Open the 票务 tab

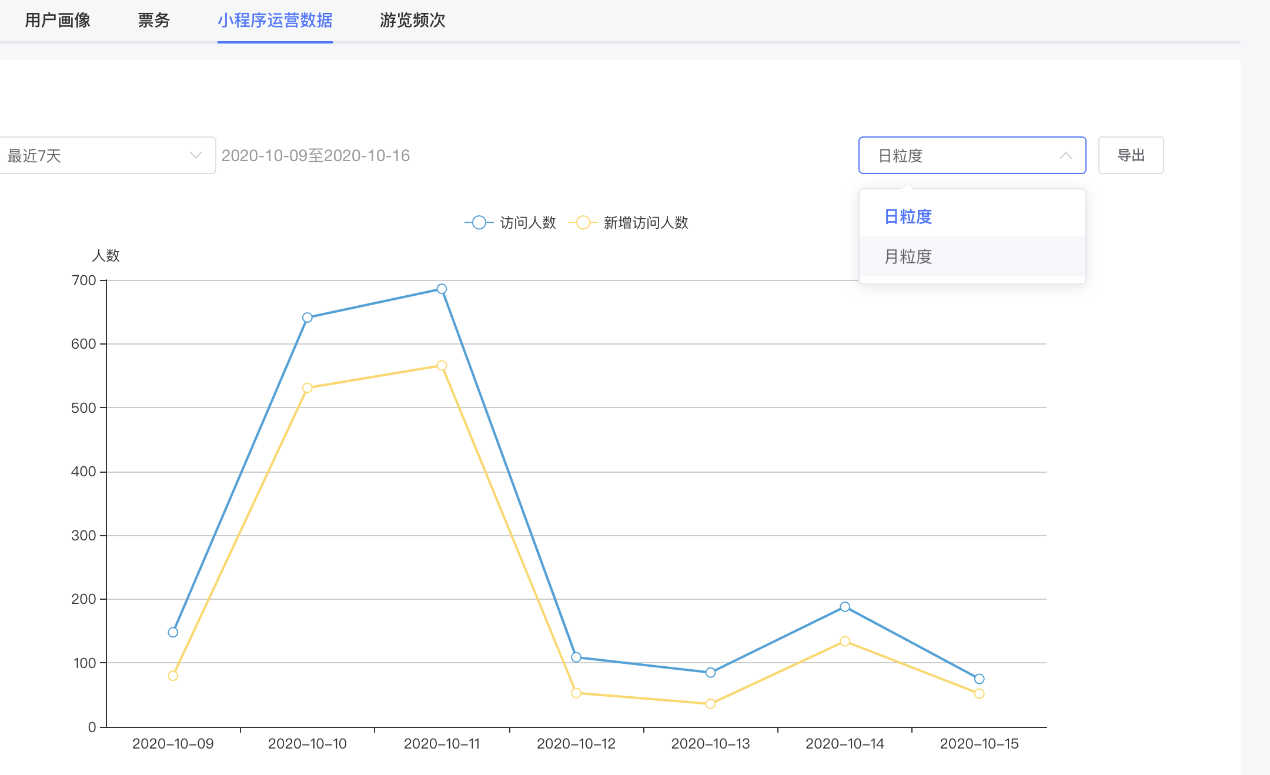(153, 21)
